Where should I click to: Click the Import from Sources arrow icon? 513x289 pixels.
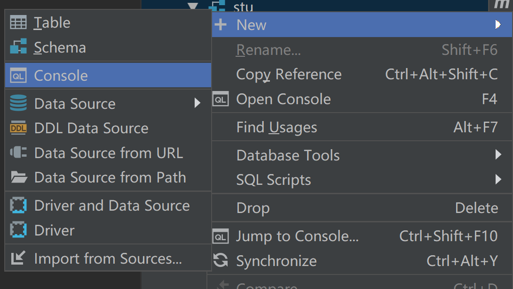click(x=18, y=259)
